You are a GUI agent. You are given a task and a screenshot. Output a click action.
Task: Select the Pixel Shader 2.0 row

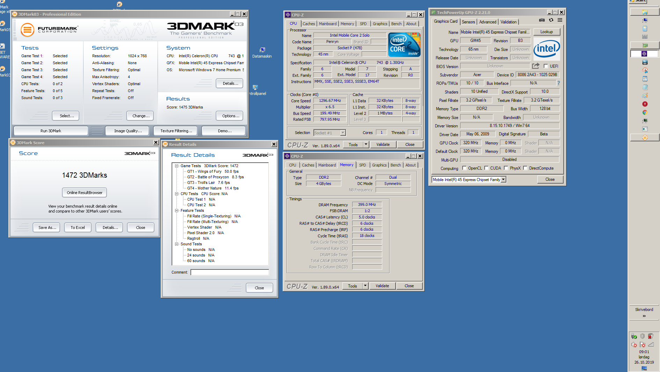205,233
